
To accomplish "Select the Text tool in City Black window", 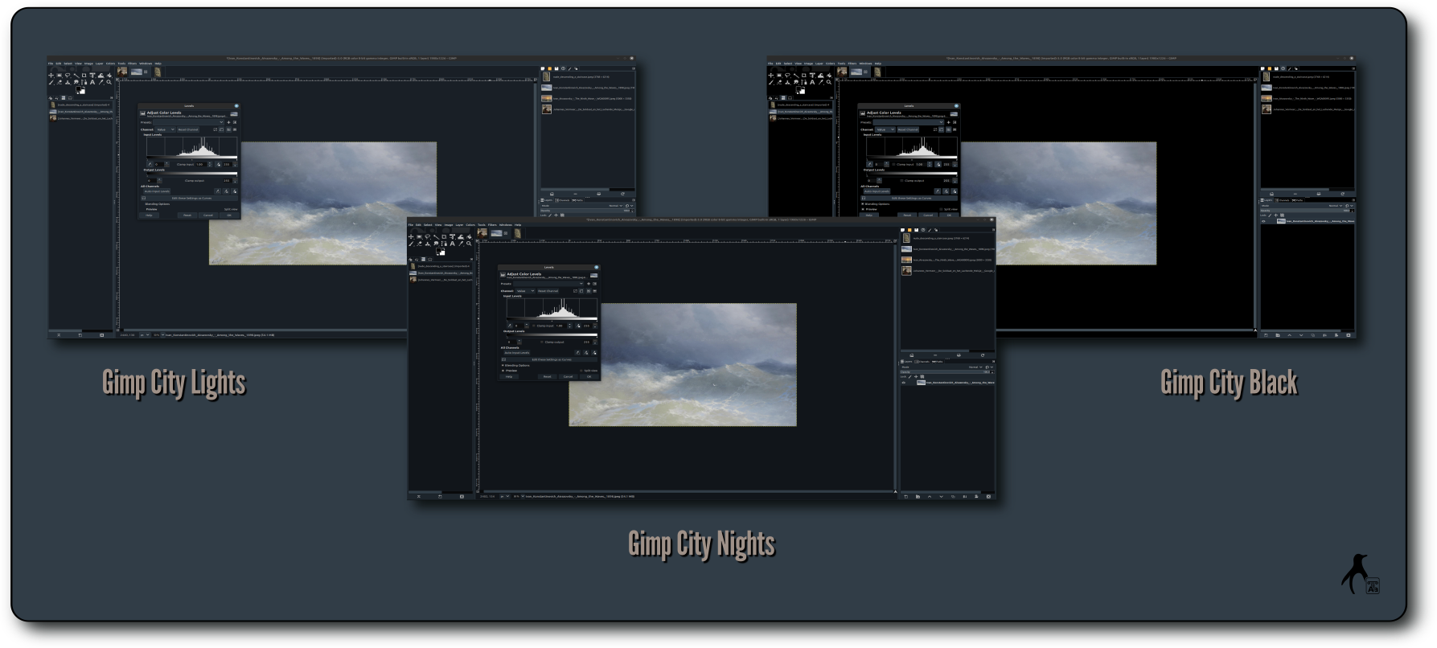I will (x=811, y=82).
